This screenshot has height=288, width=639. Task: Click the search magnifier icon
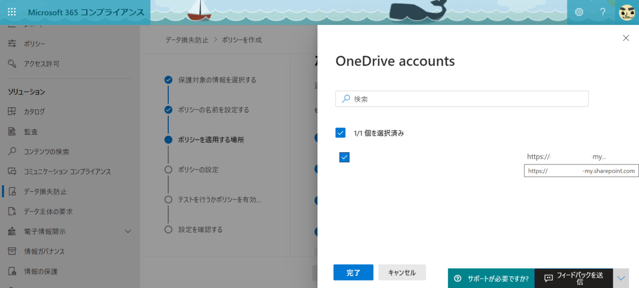tap(346, 98)
